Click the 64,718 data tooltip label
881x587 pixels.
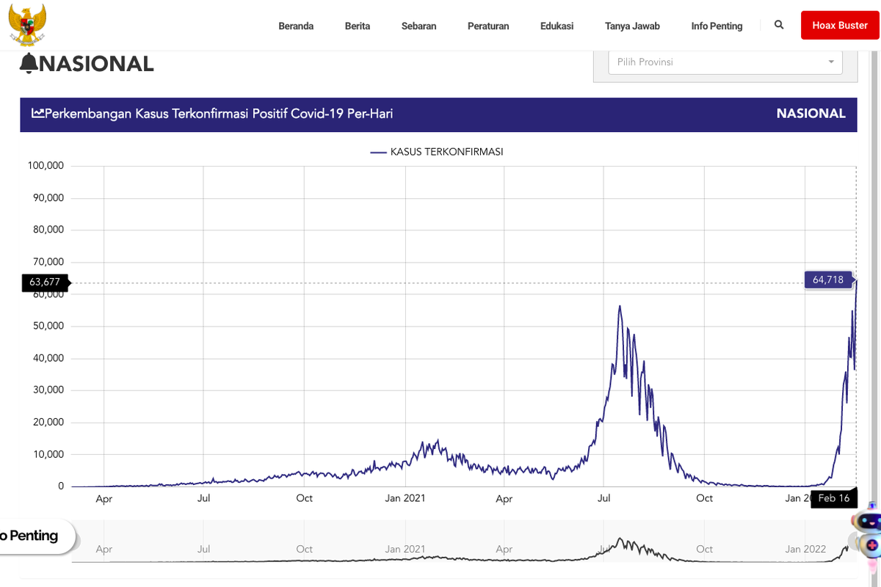[x=829, y=280]
